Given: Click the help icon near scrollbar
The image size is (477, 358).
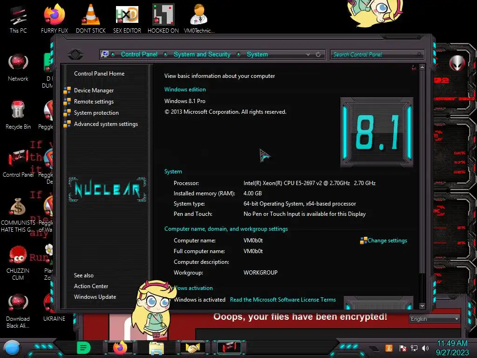Looking at the screenshot, I should point(414,68).
